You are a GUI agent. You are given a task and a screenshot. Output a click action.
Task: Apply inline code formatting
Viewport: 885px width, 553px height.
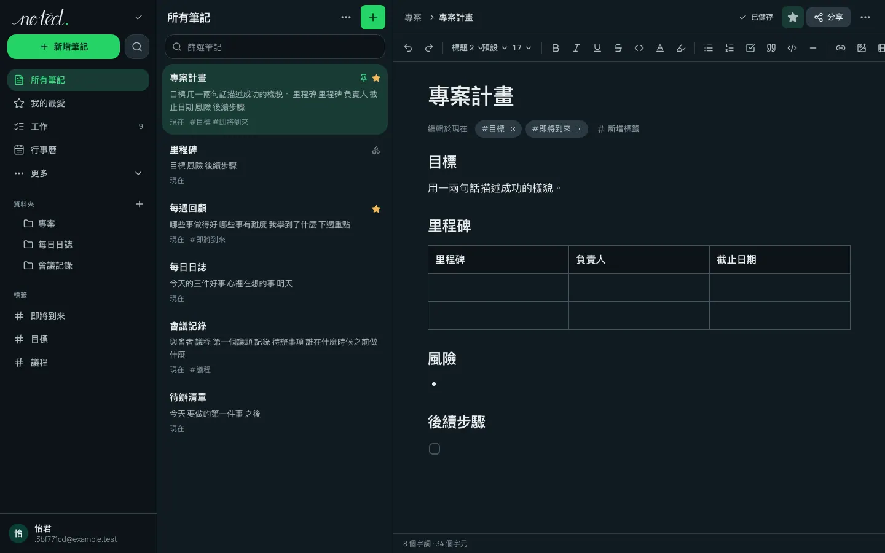(x=639, y=48)
